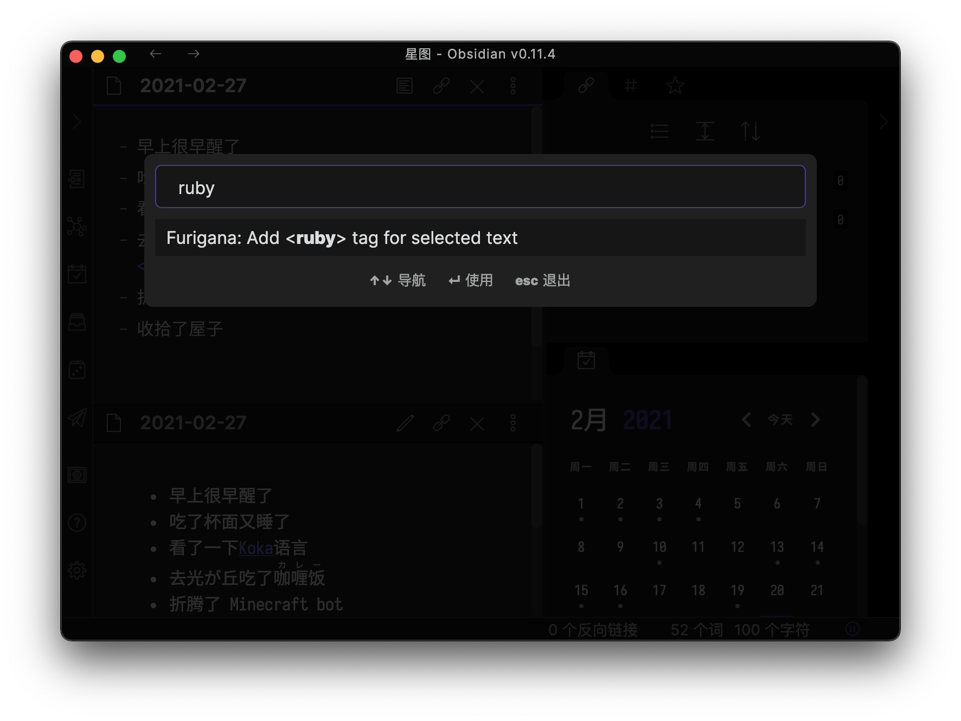The image size is (961, 721).
Task: Switch to the tags pane tab
Action: [x=630, y=85]
